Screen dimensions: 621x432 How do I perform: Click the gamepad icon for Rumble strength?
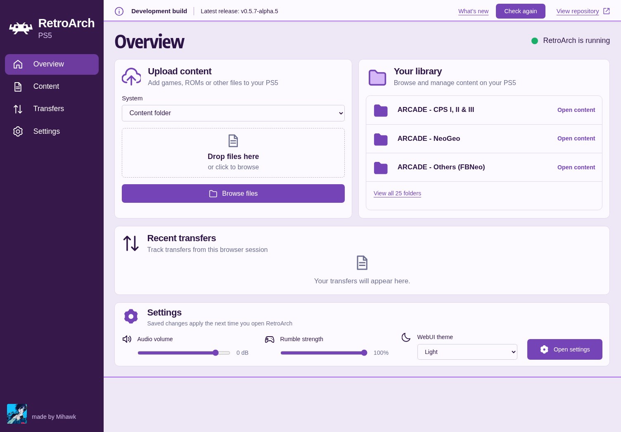click(x=270, y=339)
